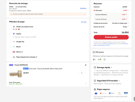135x102 pixels.
Task: Open help icon beside Pago después de entrega
Action: [x=36, y=57]
